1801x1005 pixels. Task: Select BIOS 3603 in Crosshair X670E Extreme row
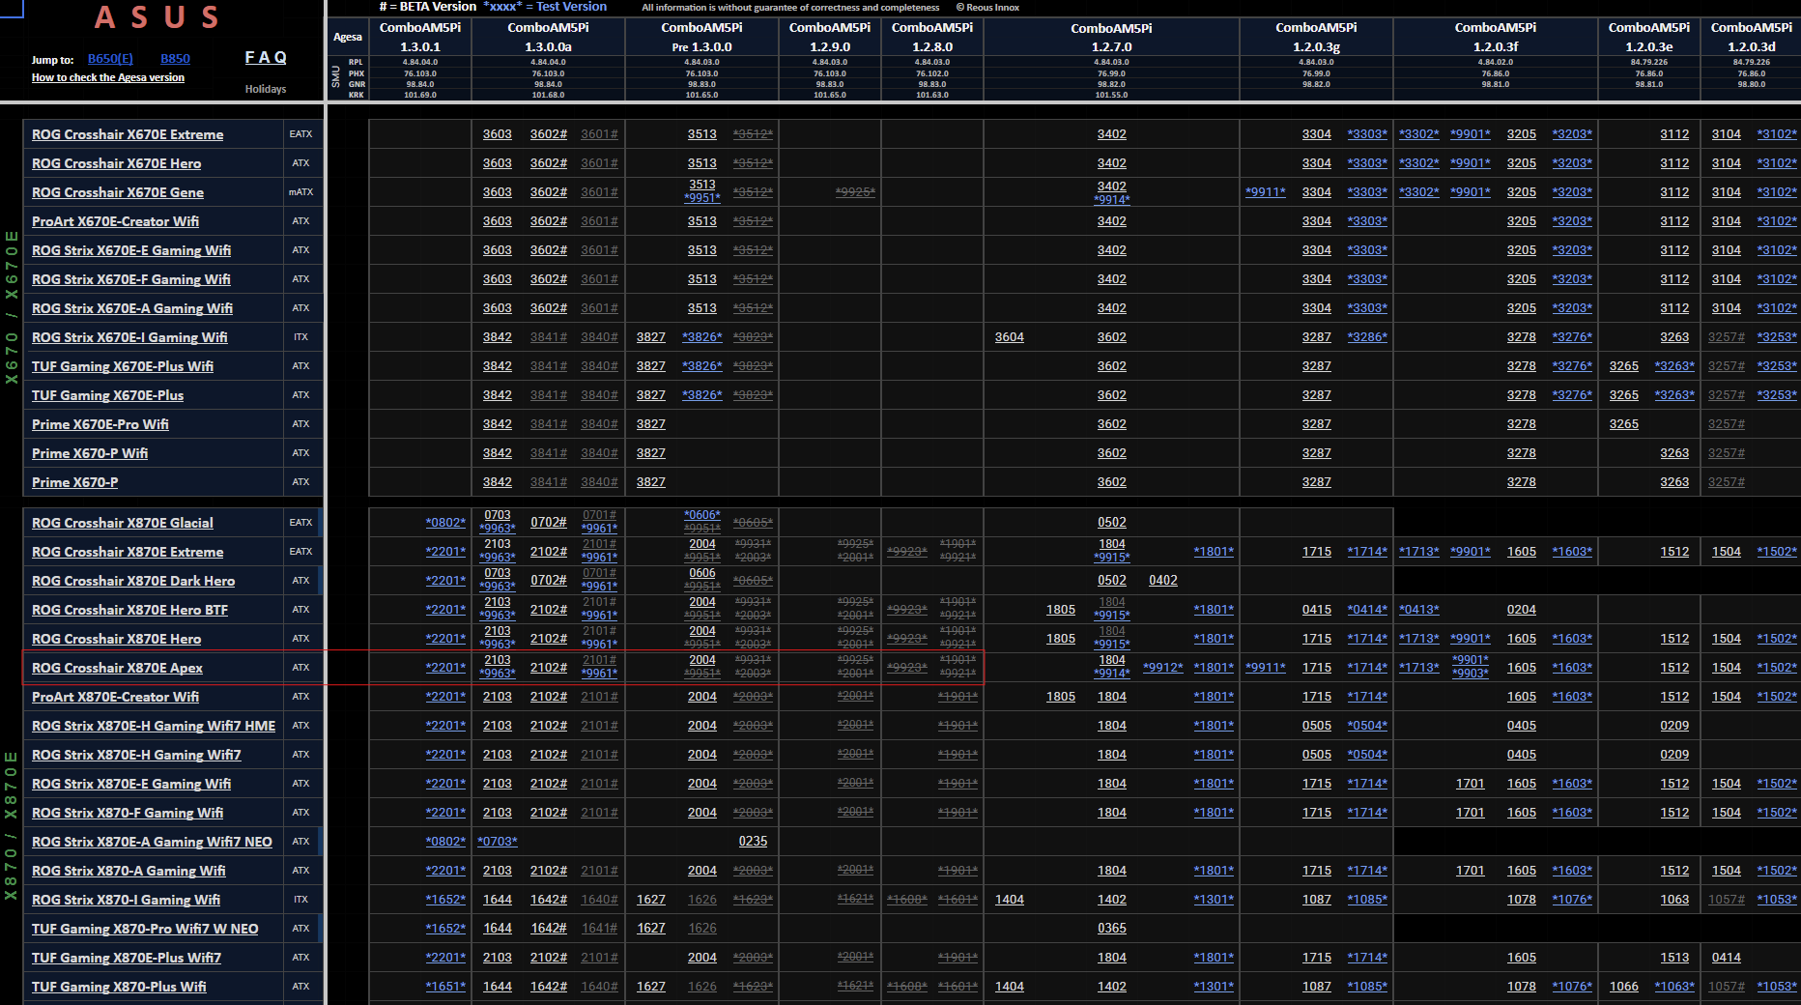498,134
